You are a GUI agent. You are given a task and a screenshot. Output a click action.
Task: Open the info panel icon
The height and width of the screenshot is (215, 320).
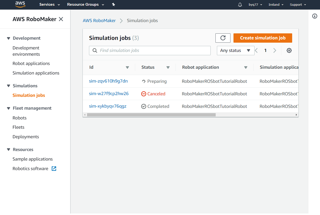pos(315,16)
